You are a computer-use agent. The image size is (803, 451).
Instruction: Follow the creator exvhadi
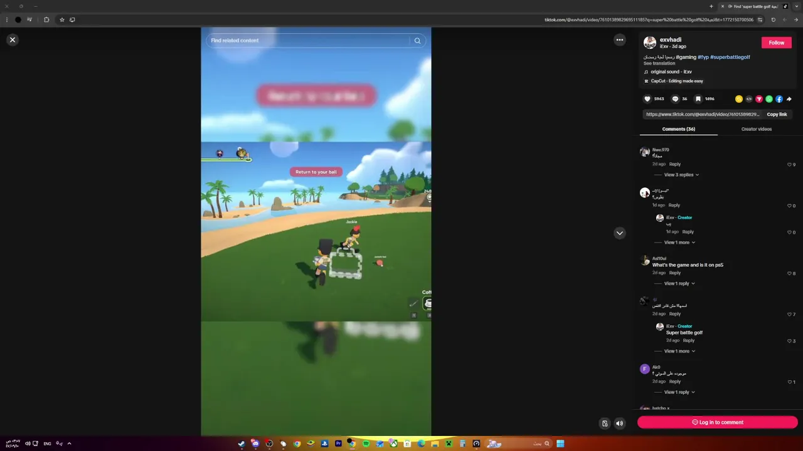(x=777, y=43)
